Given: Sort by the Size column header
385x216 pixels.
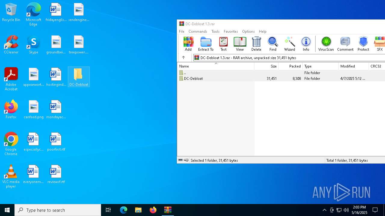Looking at the screenshot, I should (x=266, y=66).
